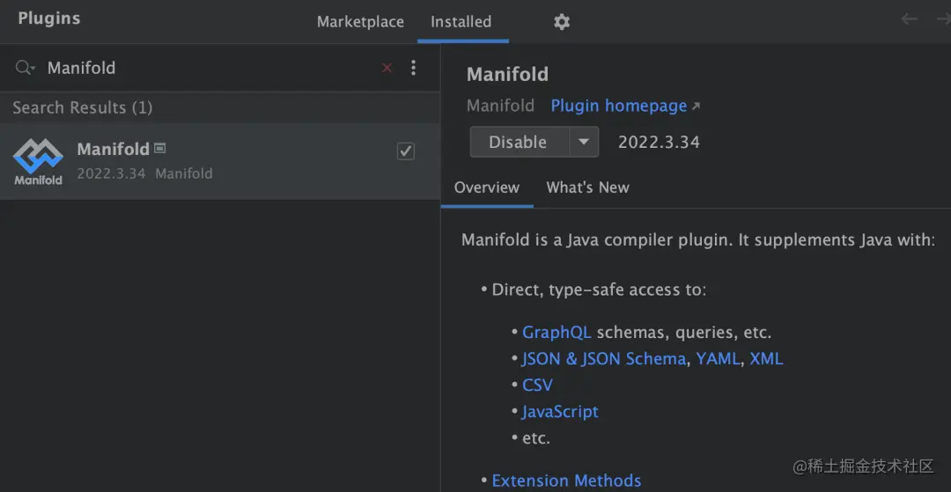Switch to the Installed tab

click(x=461, y=22)
